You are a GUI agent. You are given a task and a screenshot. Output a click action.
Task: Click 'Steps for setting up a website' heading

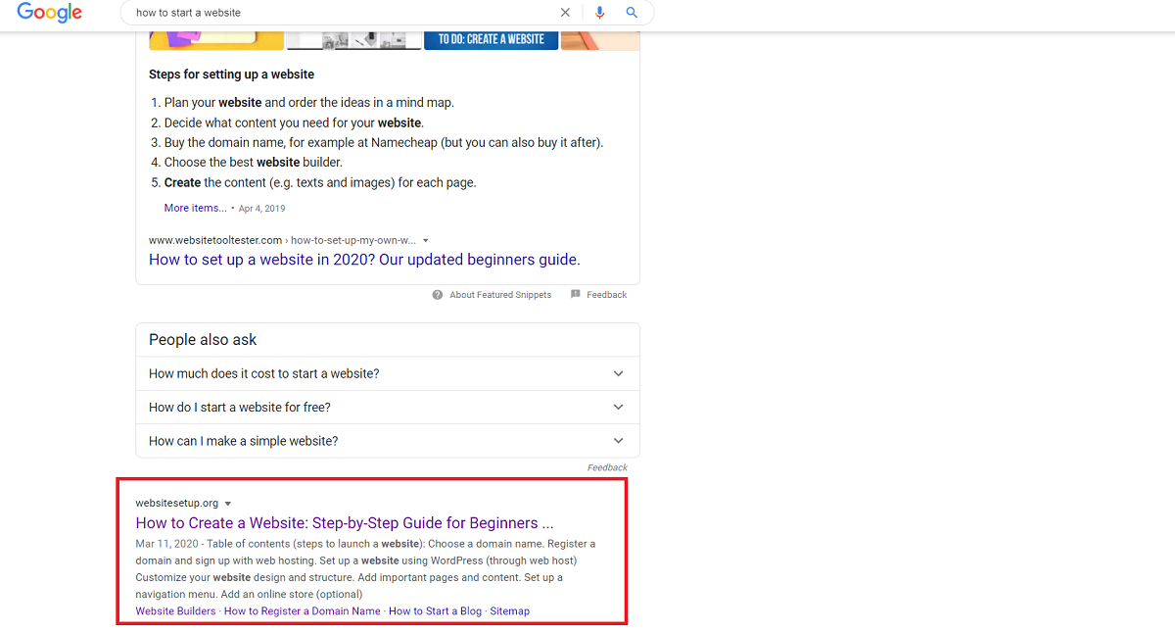[x=231, y=74]
